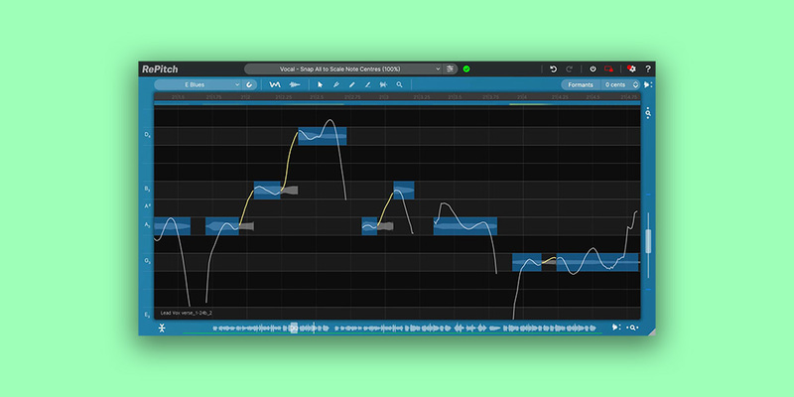Open the E Blues scale dropdown
Image resolution: width=794 pixels, height=397 pixels.
198,84
